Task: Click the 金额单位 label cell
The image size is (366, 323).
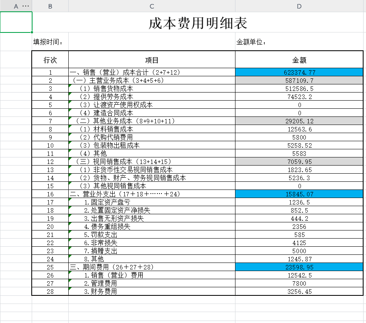Action: pyautogui.click(x=299, y=42)
